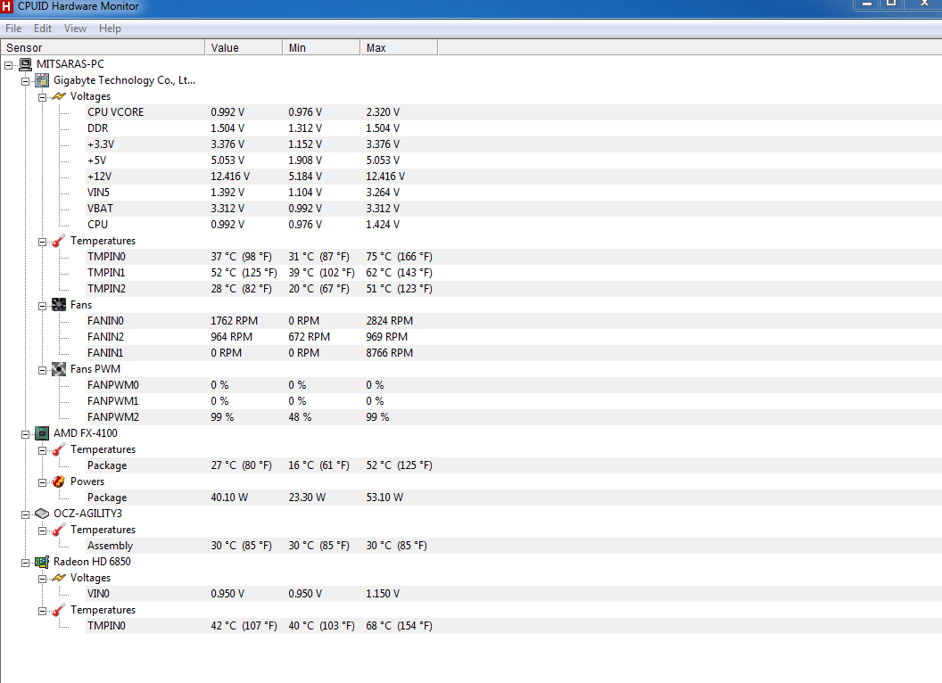
Task: Click the thermometer icon under Radeon HD 6850
Action: 59,610
